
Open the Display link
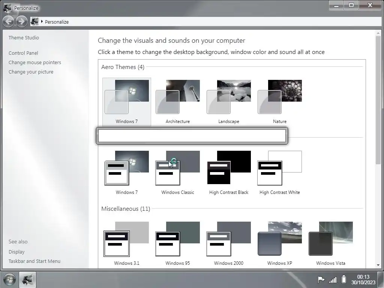16,252
